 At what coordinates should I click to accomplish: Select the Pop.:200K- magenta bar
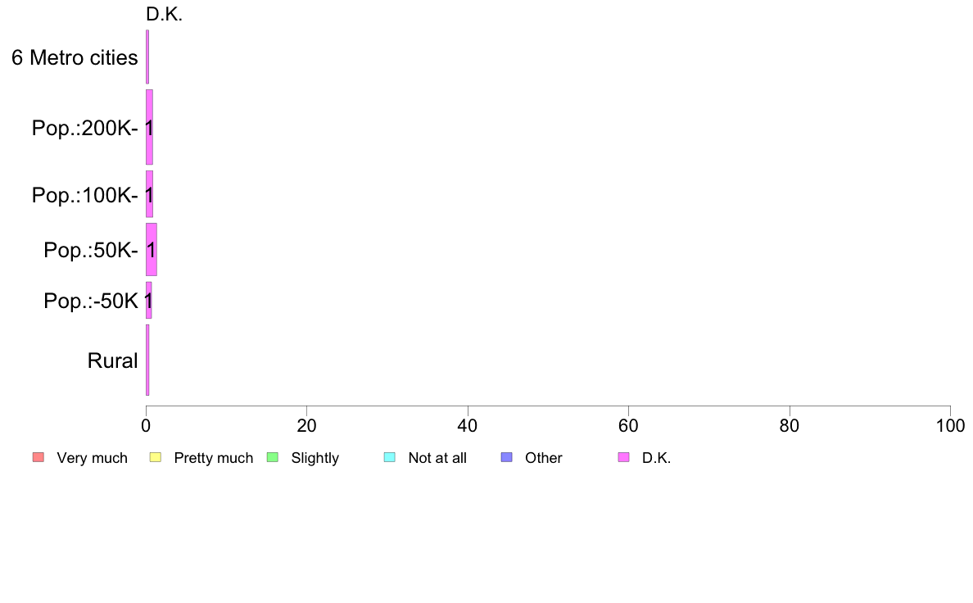point(150,127)
